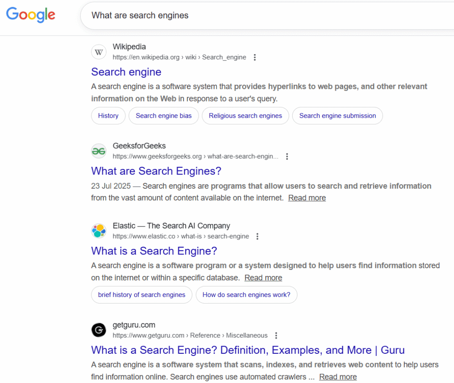Select the History related topic chip
The height and width of the screenshot is (383, 454).
(x=108, y=115)
